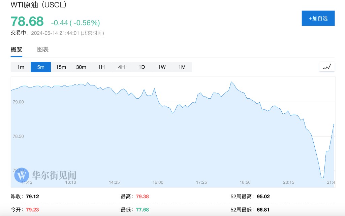Click the current price 78.68
The image size is (345, 216).
(x=27, y=22)
